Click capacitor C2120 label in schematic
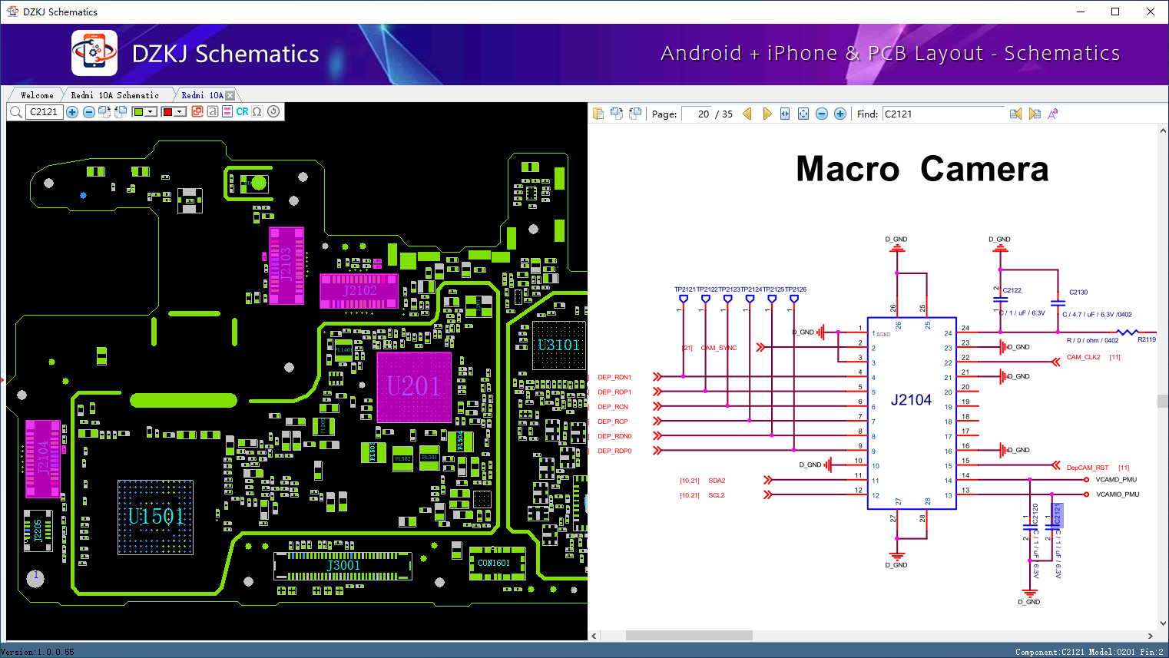Screen dimensions: 1169x658 [x=1035, y=514]
